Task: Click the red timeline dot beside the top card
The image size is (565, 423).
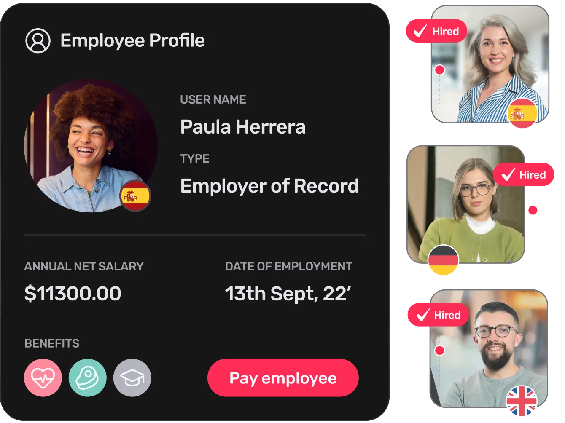Action: [x=440, y=70]
